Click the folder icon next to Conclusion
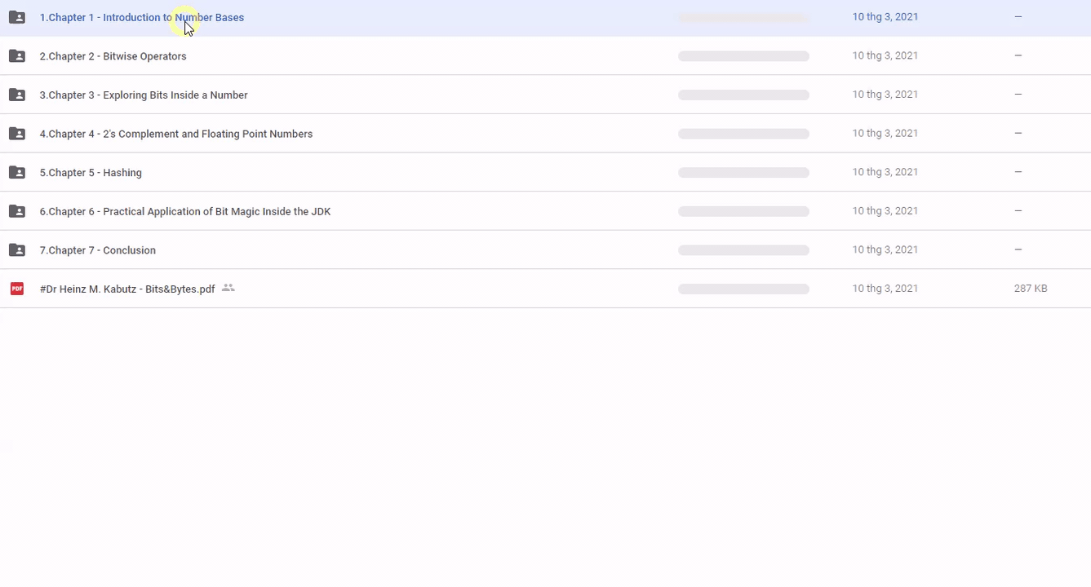The height and width of the screenshot is (587, 1091). tap(16, 250)
